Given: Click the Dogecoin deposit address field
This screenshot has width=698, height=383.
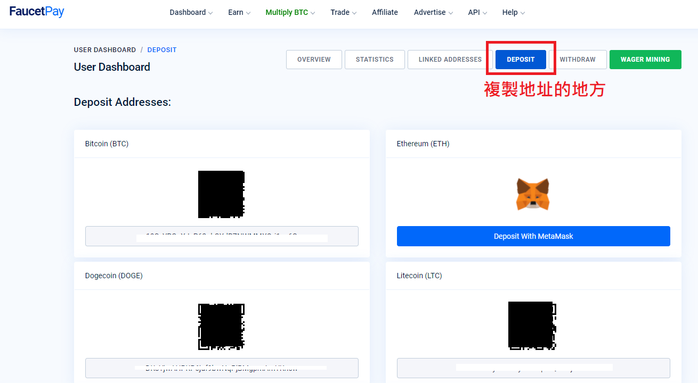Looking at the screenshot, I should [222, 368].
